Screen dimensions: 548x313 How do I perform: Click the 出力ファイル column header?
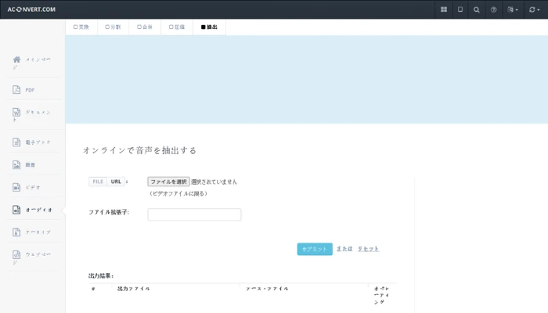[x=134, y=289]
